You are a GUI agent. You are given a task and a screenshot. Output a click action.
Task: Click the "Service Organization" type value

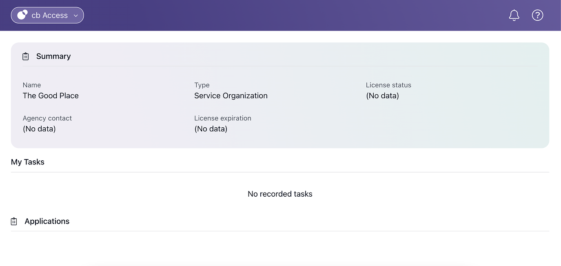point(231,95)
